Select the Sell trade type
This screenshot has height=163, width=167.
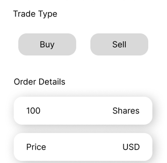(119, 45)
